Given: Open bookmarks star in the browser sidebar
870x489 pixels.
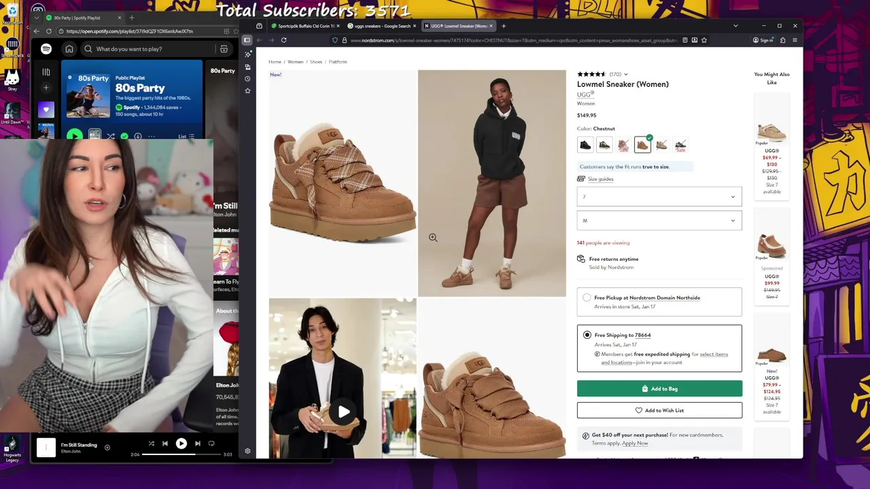Looking at the screenshot, I should coord(247,91).
